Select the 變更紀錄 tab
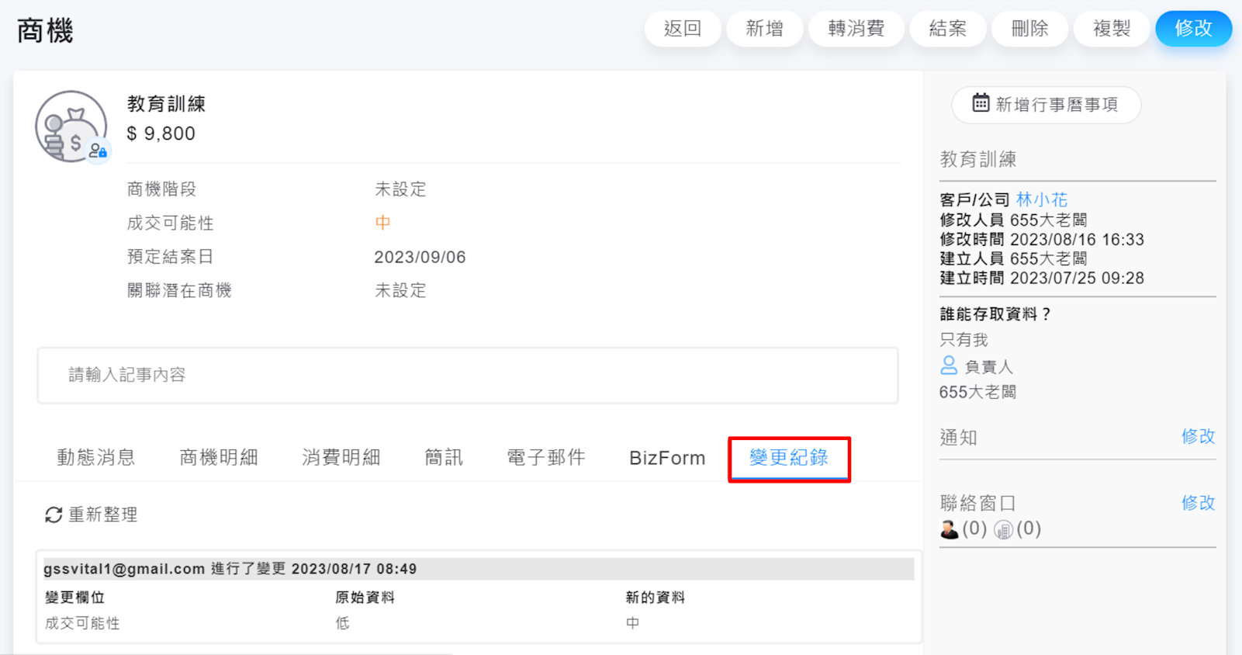This screenshot has height=655, width=1242. click(x=788, y=458)
